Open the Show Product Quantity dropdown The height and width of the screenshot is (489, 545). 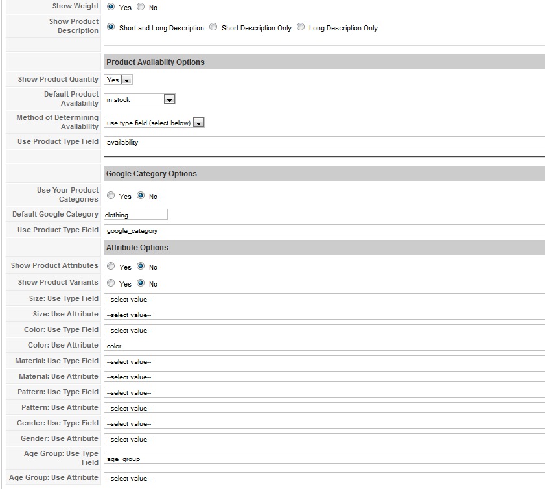118,80
